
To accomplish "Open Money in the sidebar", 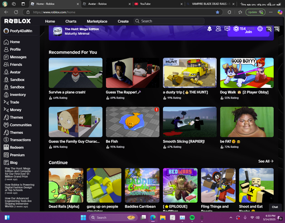I will (13, 110).
